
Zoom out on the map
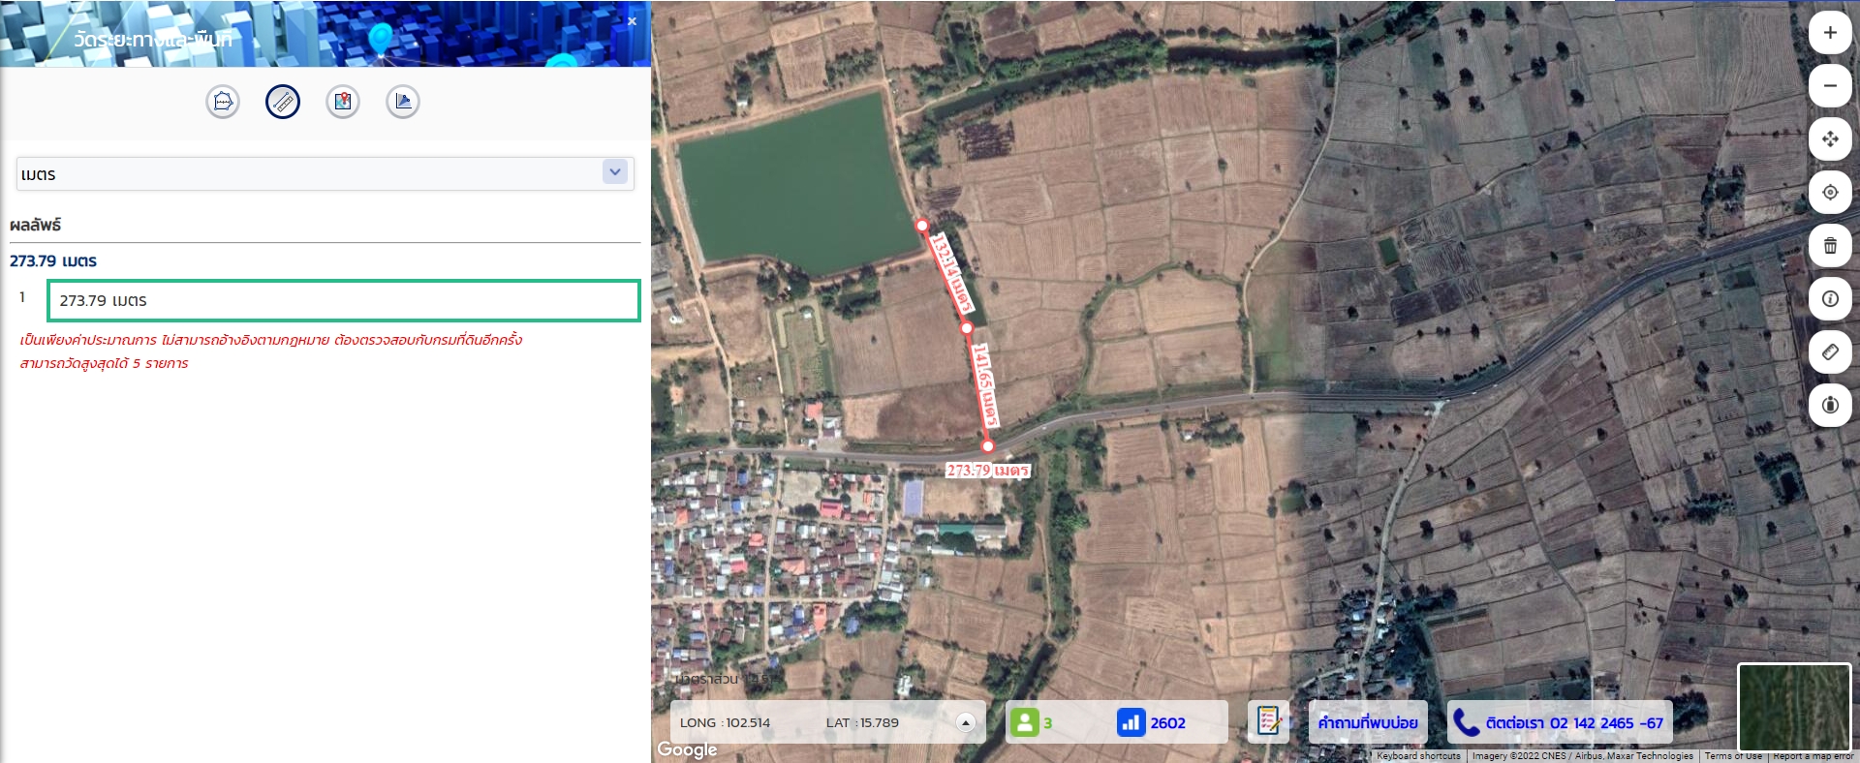click(1830, 86)
